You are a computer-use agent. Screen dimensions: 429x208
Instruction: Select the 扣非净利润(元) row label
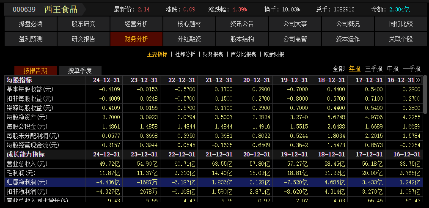(x=27, y=192)
